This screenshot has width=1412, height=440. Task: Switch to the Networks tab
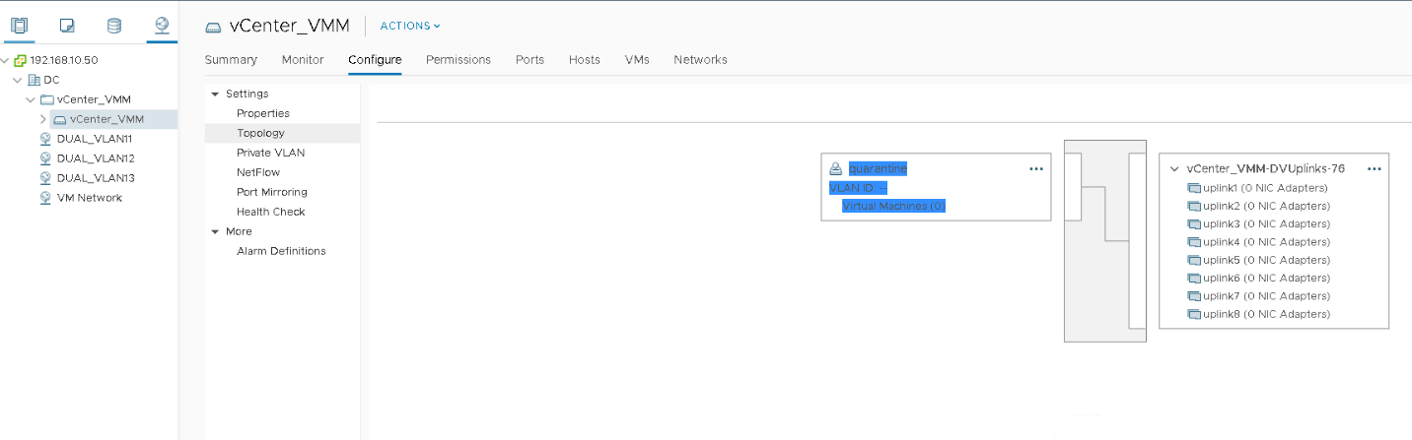pos(700,60)
